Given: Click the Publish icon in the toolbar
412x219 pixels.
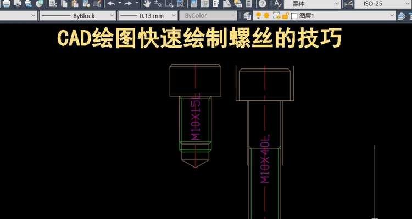Looking at the screenshot, I should point(29,3).
